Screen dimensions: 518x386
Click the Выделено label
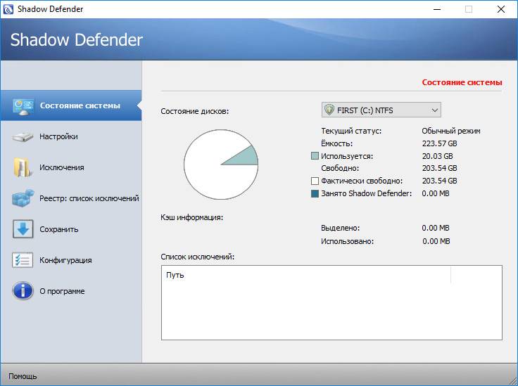(x=340, y=228)
